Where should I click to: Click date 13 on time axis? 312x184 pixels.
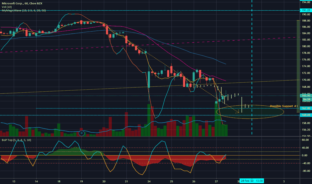14,181
